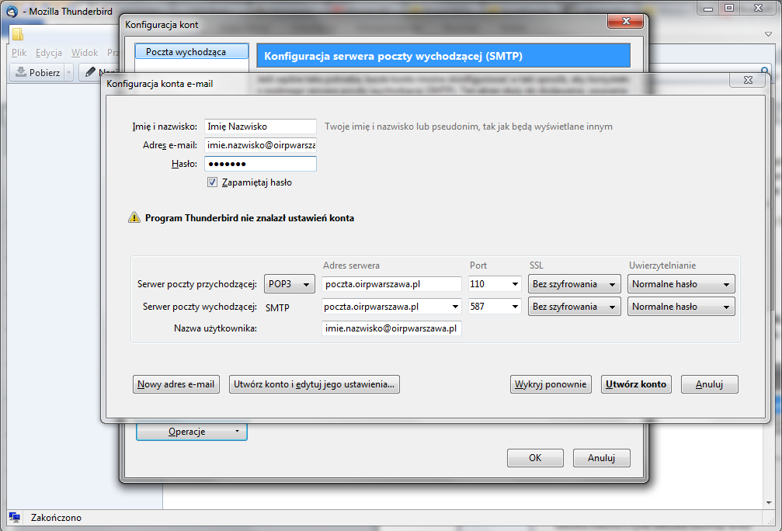This screenshot has width=782, height=531.
Task: Click the yellow folder icon in tab strip
Action: pyautogui.click(x=17, y=34)
